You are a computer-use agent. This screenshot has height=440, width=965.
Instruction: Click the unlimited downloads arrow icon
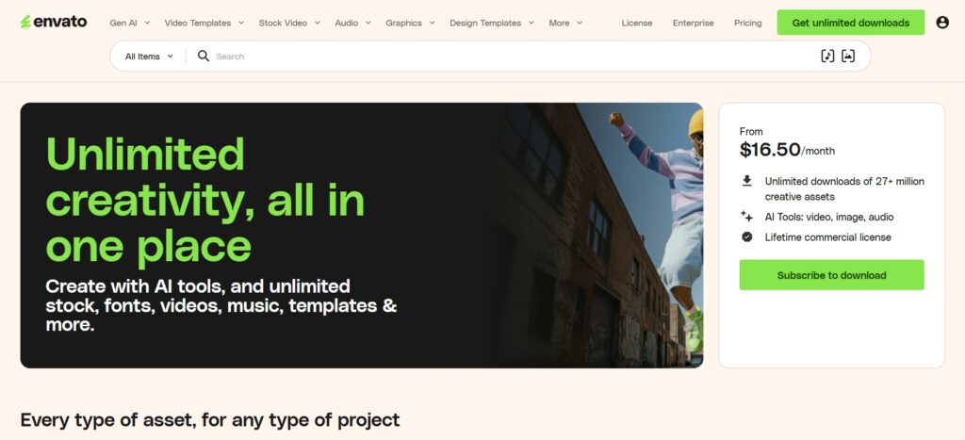pos(746,181)
